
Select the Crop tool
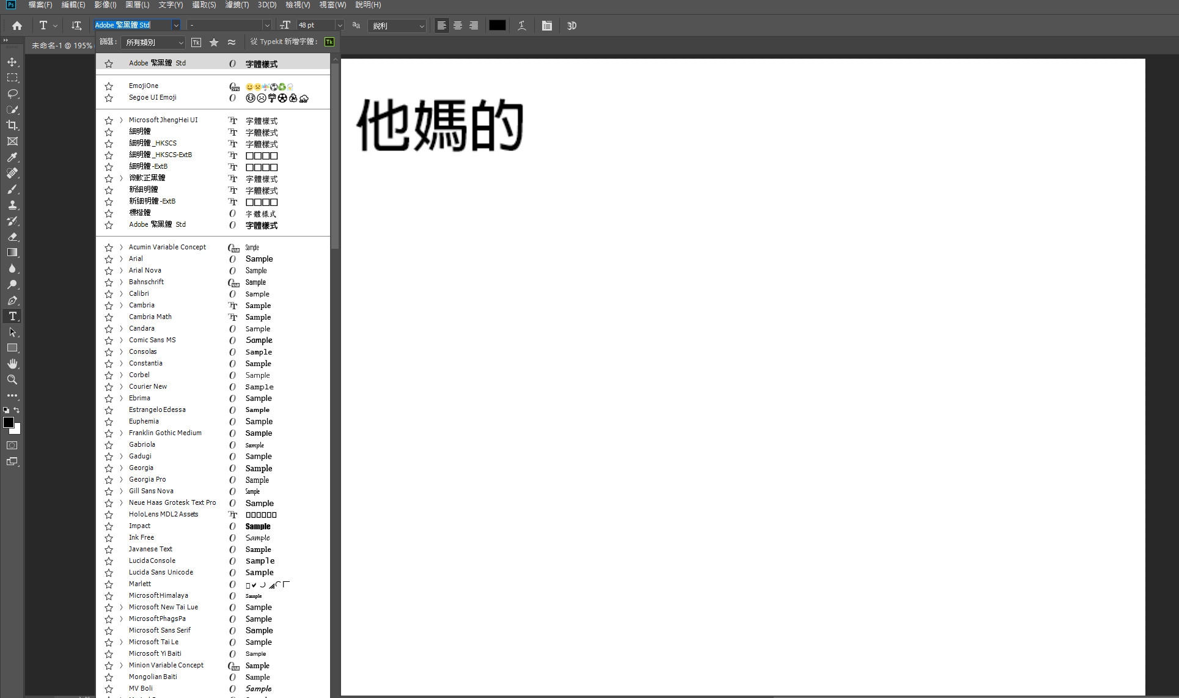pyautogui.click(x=12, y=125)
